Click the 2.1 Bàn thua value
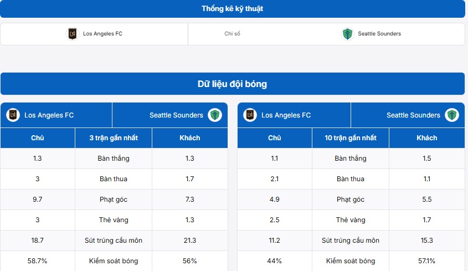The image size is (468, 271). (274, 179)
